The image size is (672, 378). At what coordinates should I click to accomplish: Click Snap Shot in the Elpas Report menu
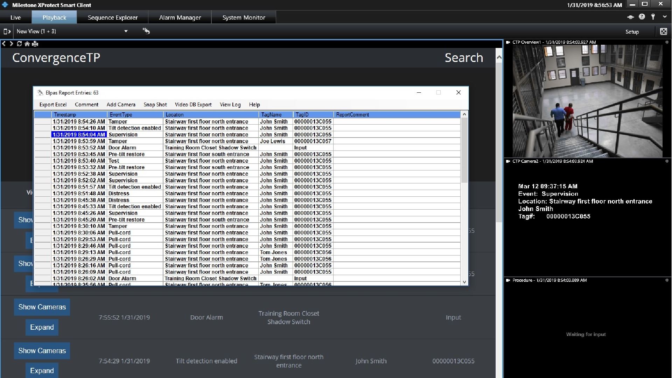coord(155,105)
